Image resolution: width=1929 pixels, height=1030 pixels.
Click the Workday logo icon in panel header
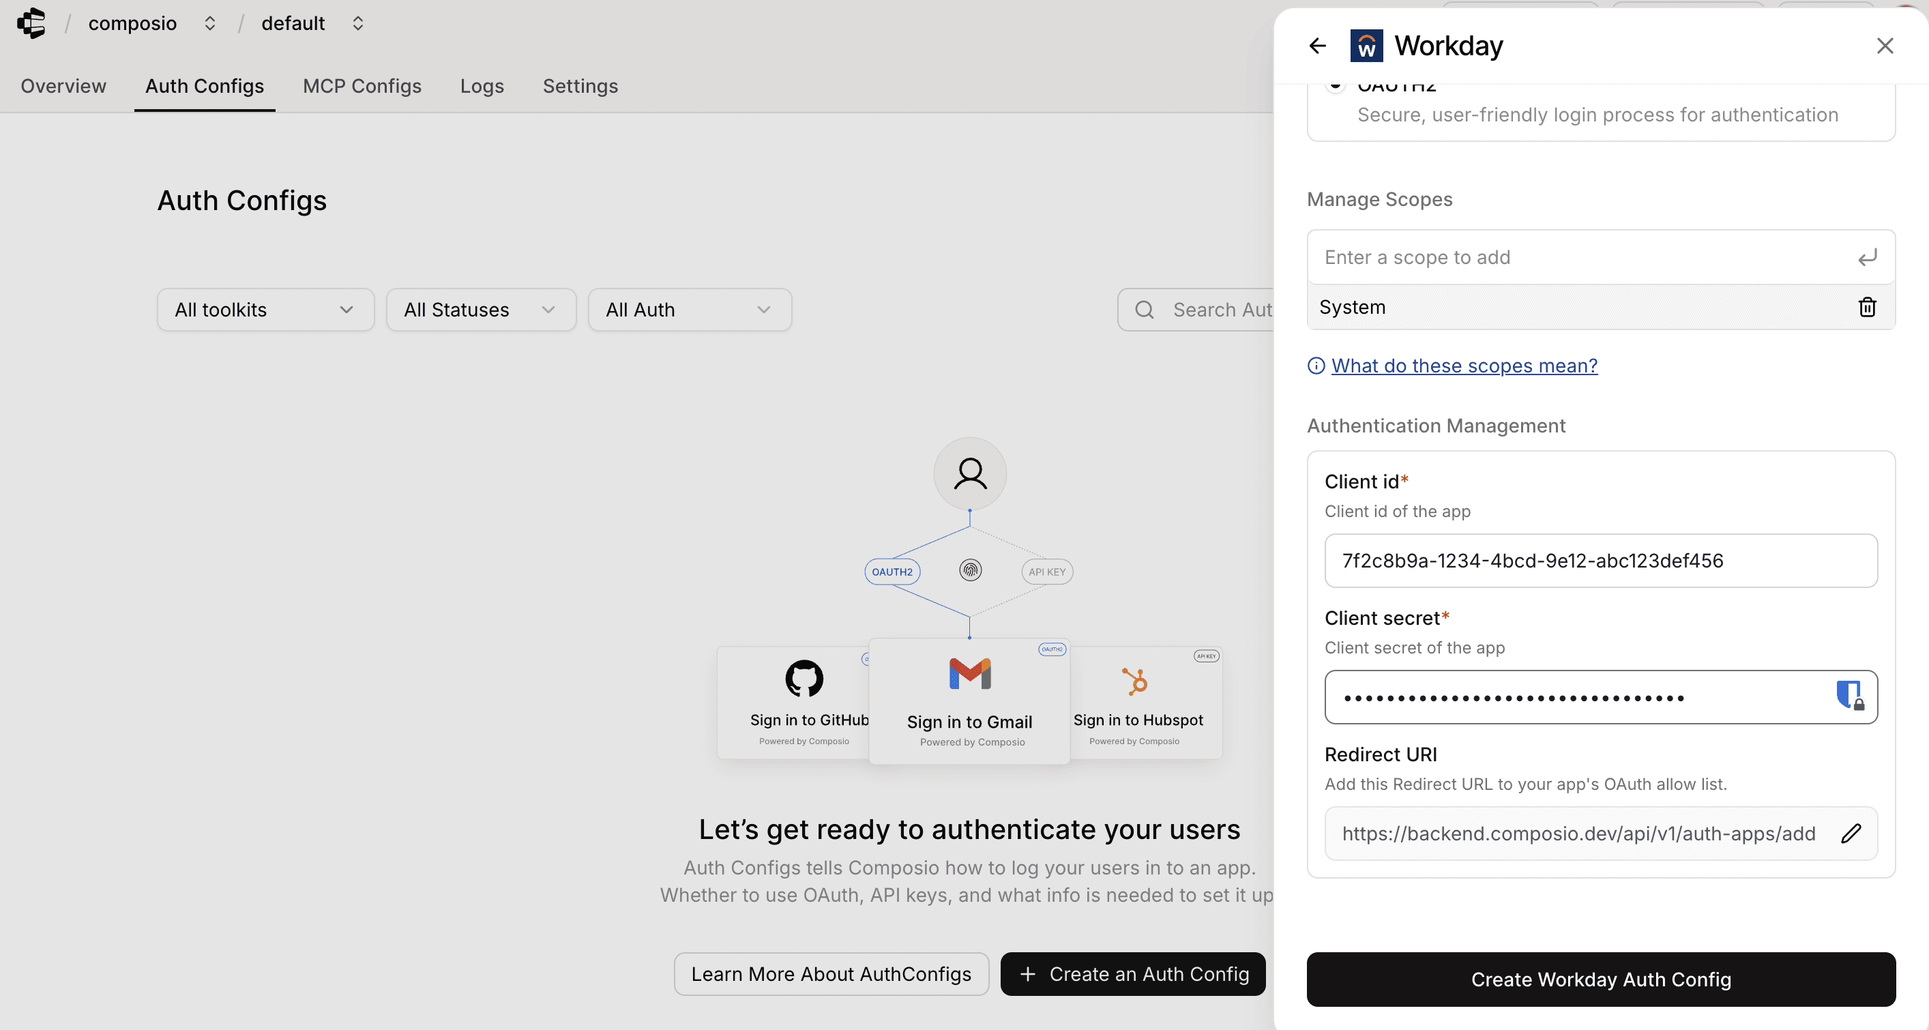1366,46
